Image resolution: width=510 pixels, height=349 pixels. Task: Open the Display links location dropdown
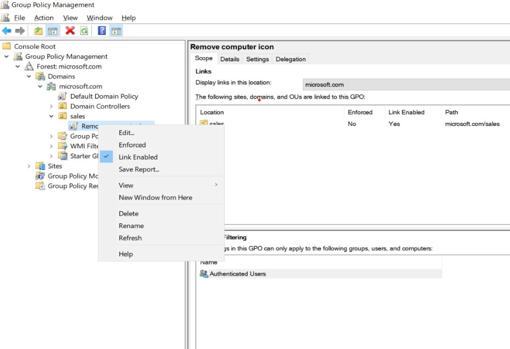406,85
